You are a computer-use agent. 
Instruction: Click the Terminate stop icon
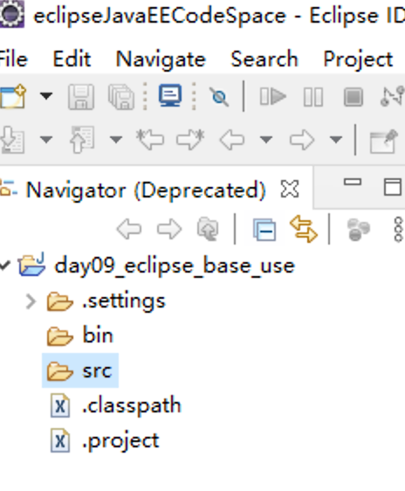click(x=354, y=97)
